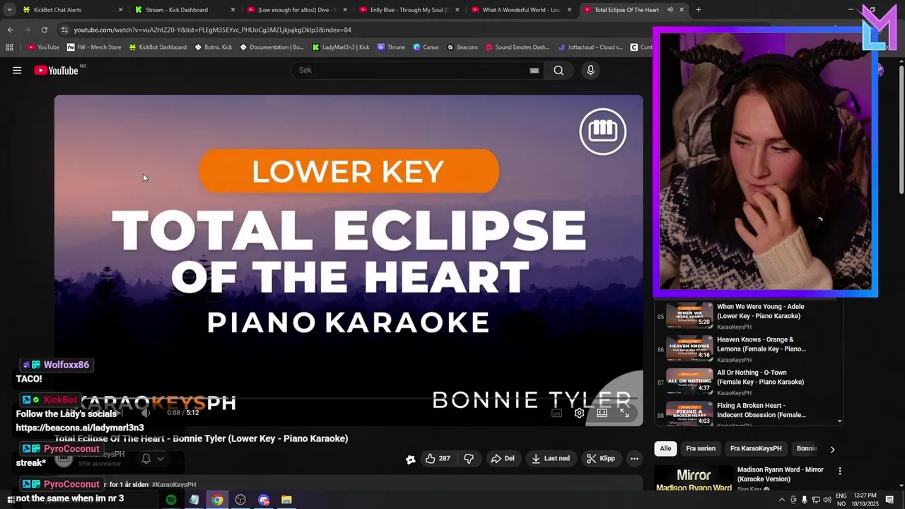Go back with the browser back arrow
The width and height of the screenshot is (905, 509).
[11, 30]
